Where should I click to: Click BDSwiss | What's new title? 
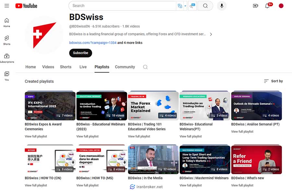(248, 178)
